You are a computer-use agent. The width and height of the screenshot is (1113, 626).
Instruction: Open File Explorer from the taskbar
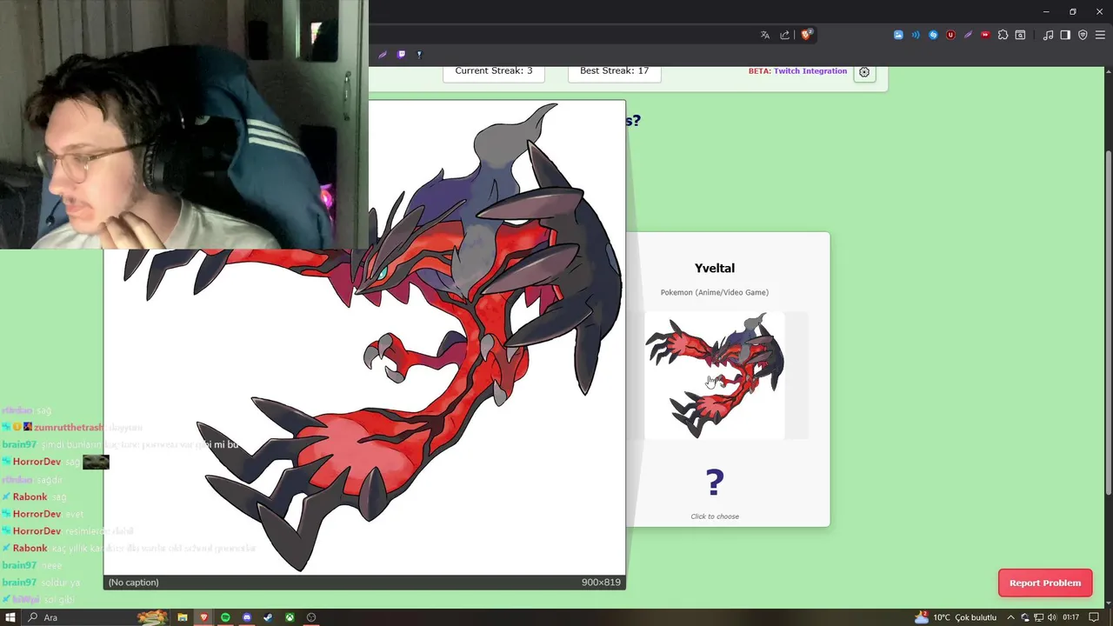point(183,617)
